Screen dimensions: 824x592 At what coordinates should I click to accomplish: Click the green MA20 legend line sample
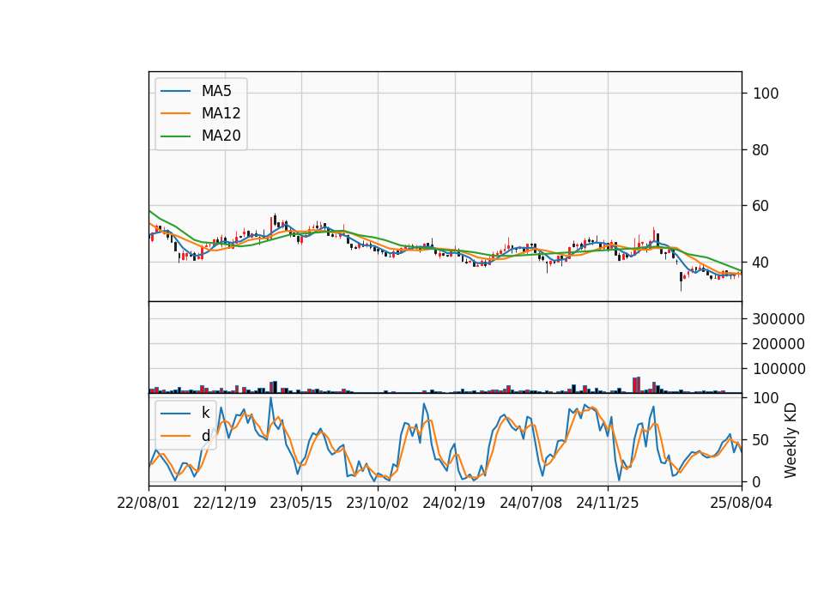point(175,136)
